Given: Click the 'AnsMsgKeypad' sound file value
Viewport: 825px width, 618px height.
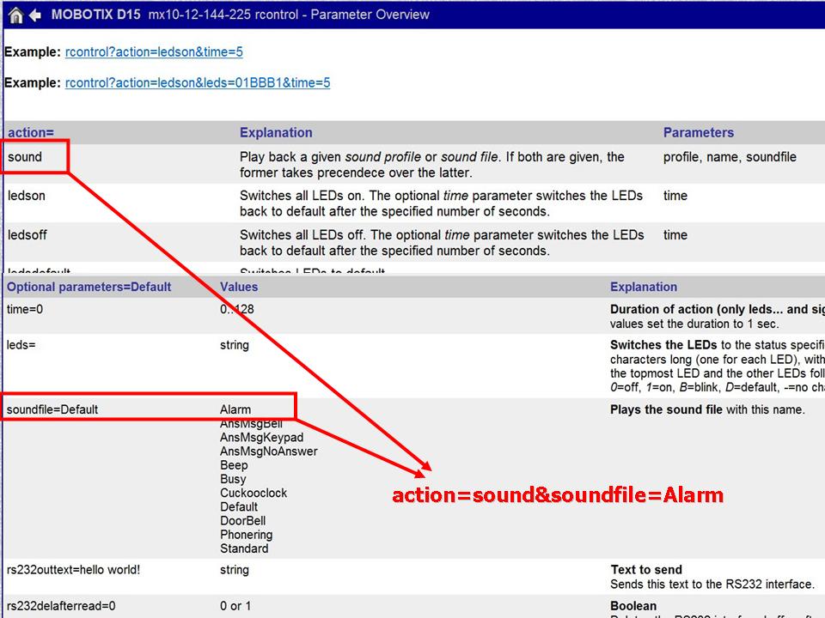Looking at the screenshot, I should (261, 437).
